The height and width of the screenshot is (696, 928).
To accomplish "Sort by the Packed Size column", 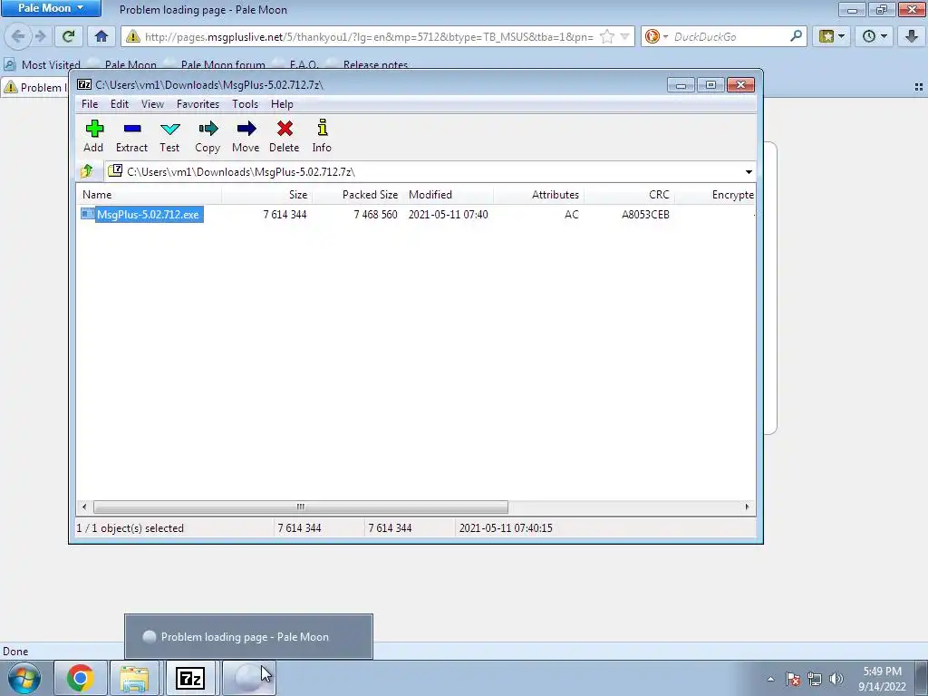I will tap(357, 195).
